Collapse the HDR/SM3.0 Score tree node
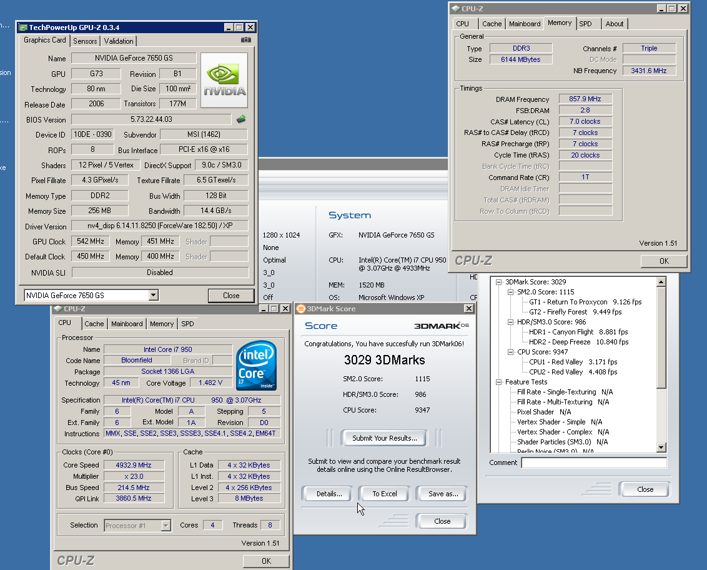The width and height of the screenshot is (707, 570). click(x=510, y=322)
